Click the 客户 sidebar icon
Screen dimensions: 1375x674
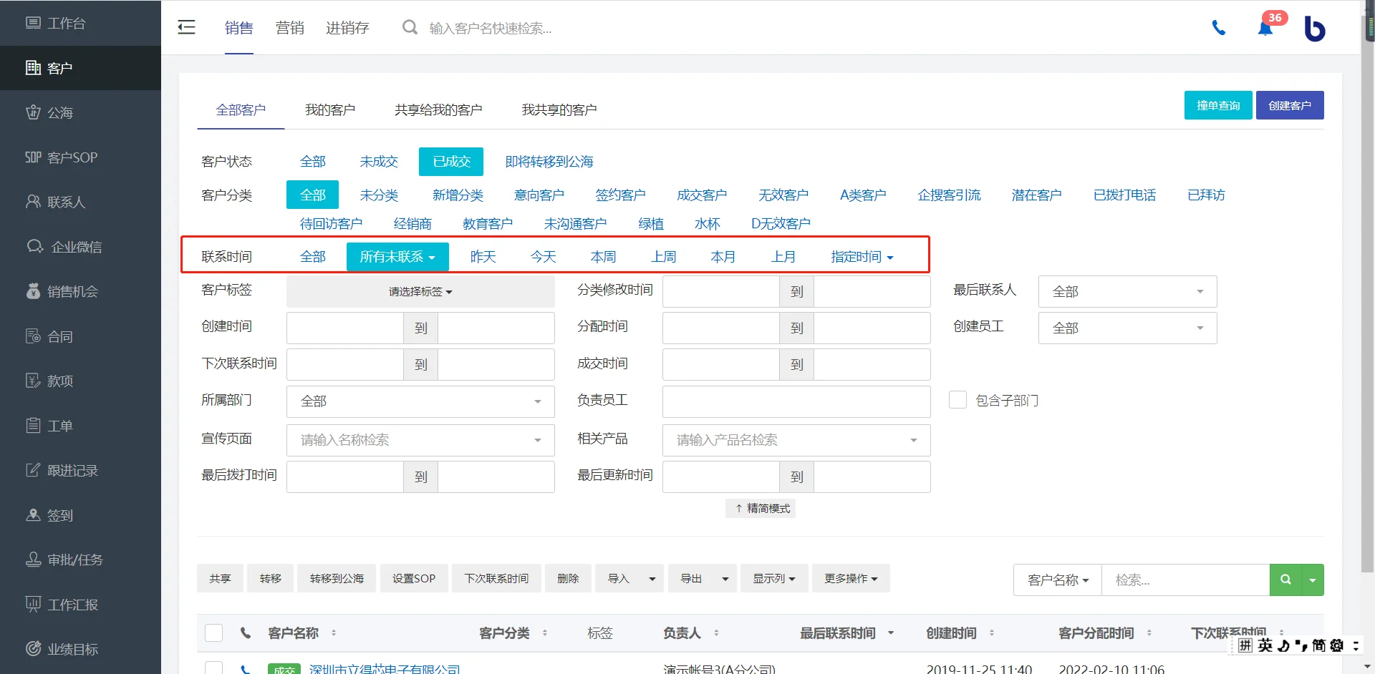coord(33,68)
